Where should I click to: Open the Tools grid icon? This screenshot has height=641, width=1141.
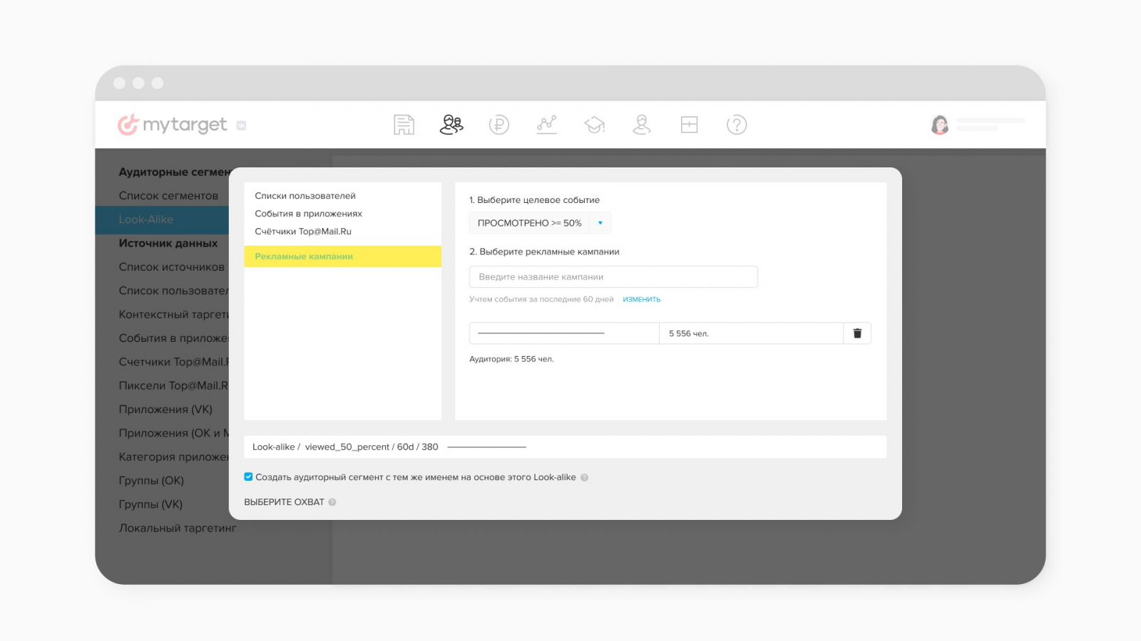tap(689, 125)
